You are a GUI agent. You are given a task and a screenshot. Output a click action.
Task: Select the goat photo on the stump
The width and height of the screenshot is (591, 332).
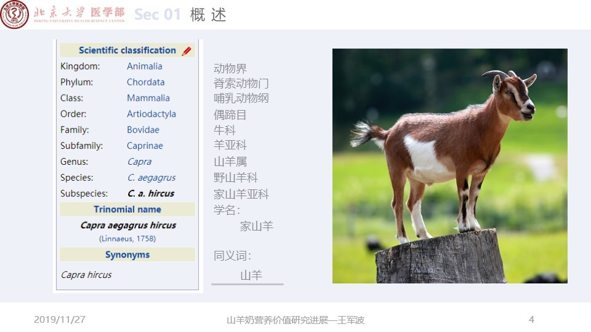449,166
